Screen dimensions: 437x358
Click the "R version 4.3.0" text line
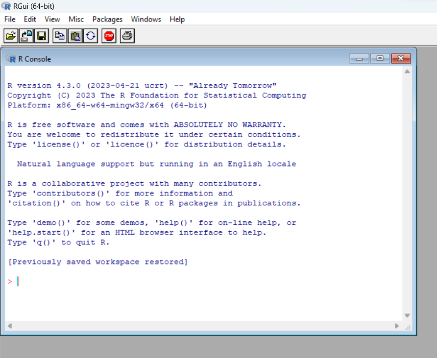point(142,86)
